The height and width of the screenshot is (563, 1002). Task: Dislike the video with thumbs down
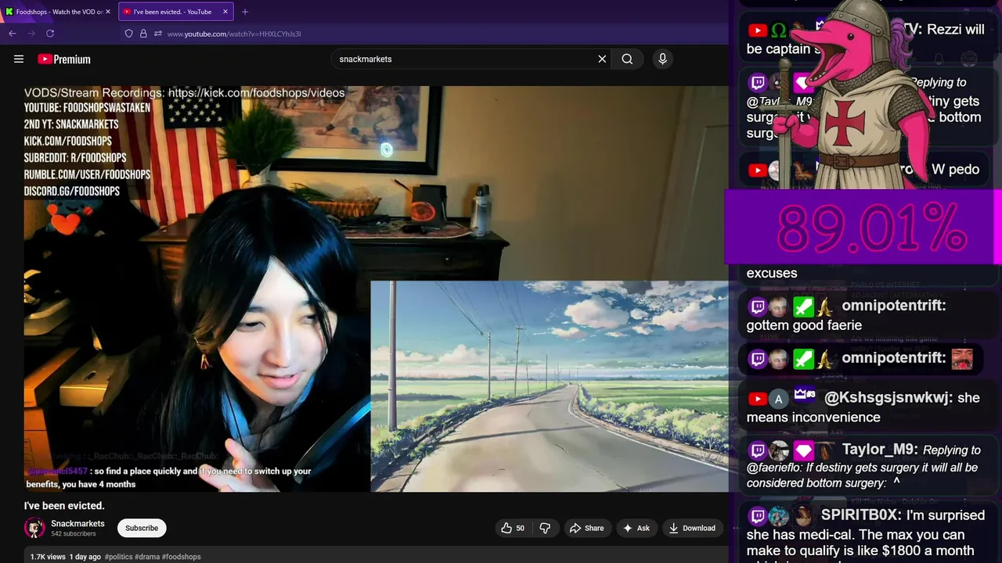coord(546,528)
